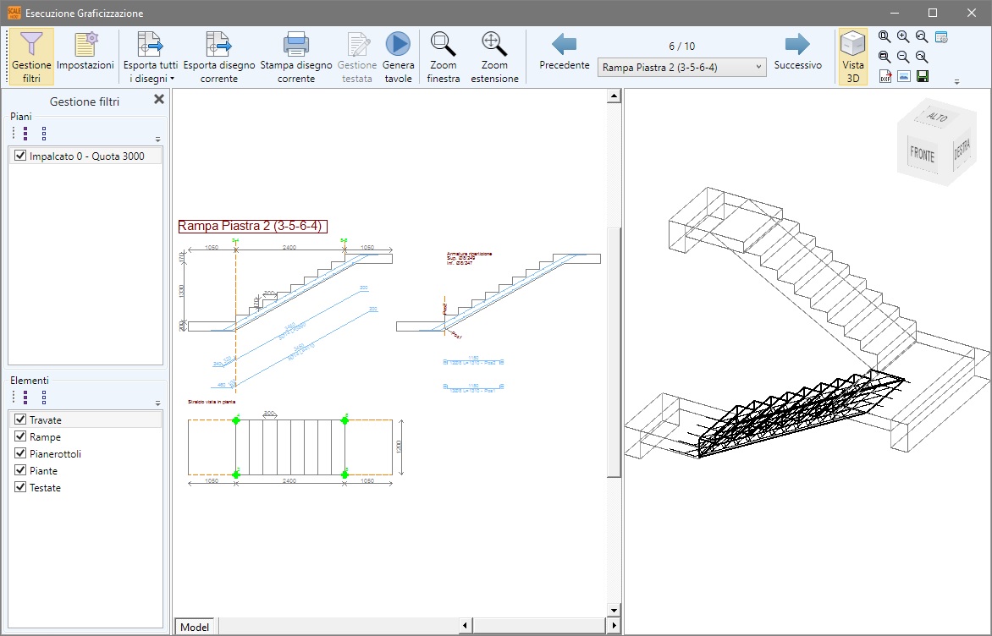
Task: Activate the Zoom estensione tool
Action: click(494, 57)
